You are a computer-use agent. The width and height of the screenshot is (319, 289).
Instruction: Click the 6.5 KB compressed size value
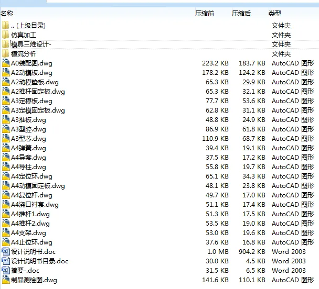tap(256, 271)
